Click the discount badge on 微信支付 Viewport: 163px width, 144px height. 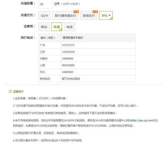[x=95, y=12]
